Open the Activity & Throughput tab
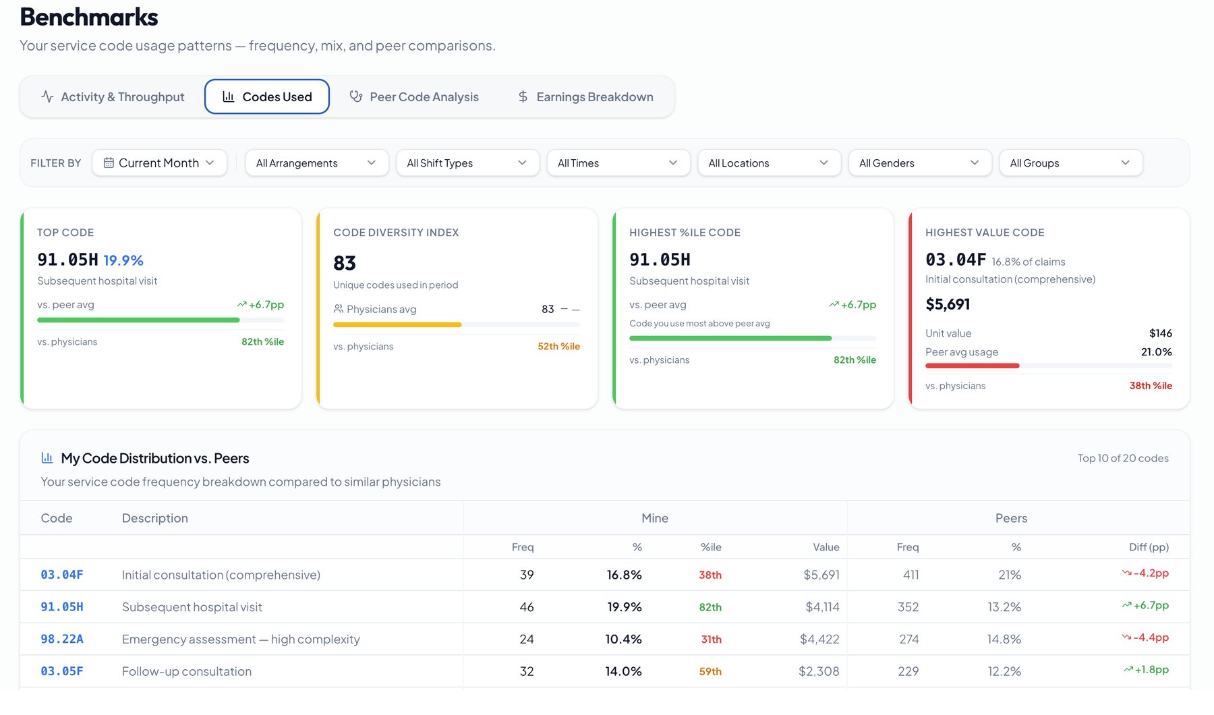 click(x=113, y=96)
